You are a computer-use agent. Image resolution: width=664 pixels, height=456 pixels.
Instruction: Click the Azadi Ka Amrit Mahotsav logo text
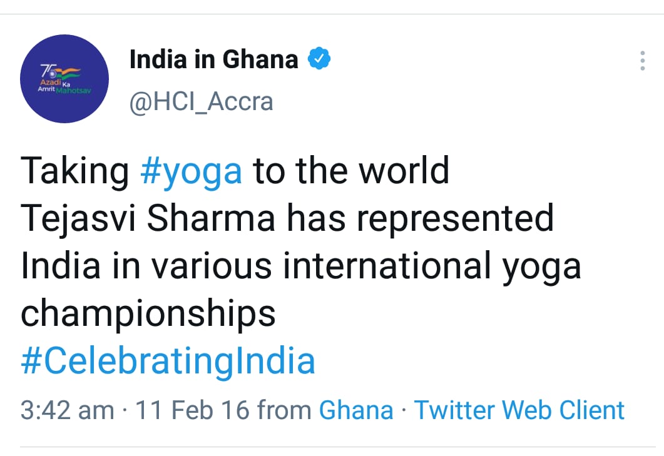[64, 86]
